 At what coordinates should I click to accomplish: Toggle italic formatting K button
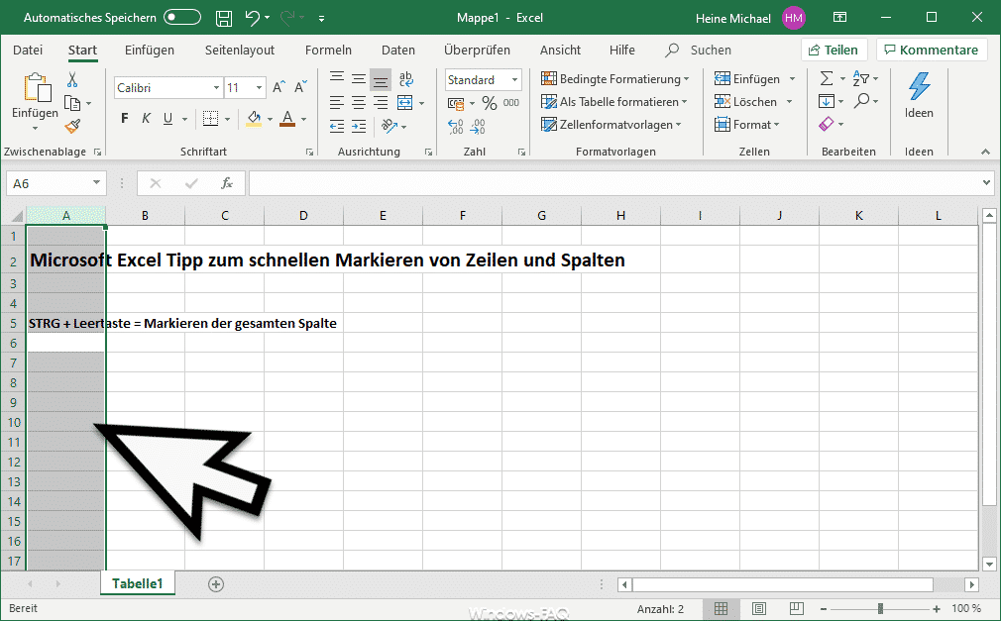(147, 118)
